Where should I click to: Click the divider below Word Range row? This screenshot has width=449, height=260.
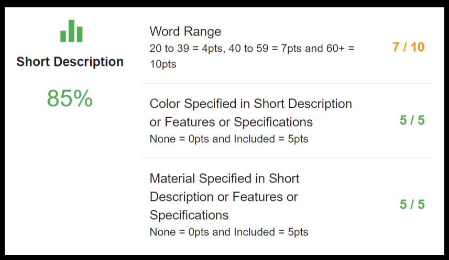tap(287, 83)
